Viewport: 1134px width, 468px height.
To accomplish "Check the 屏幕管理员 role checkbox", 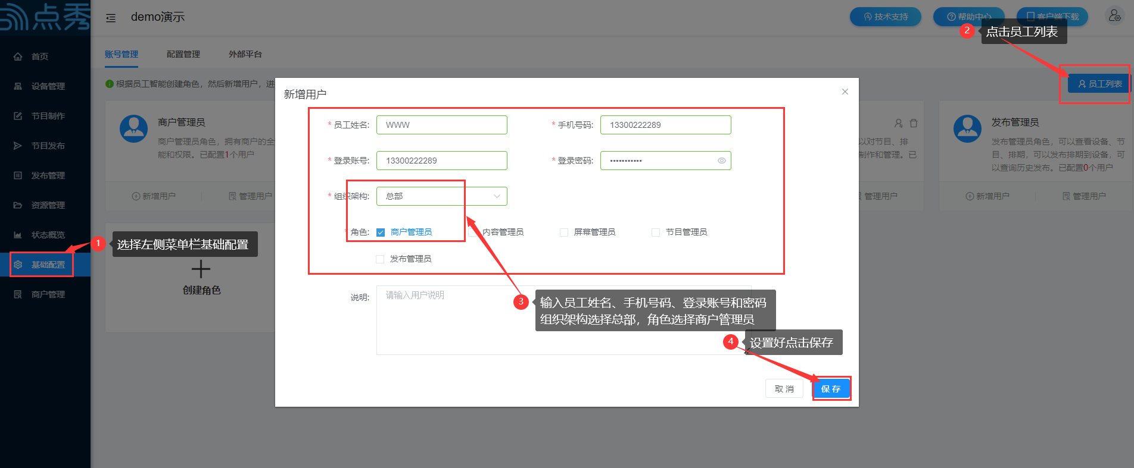I will coord(564,233).
